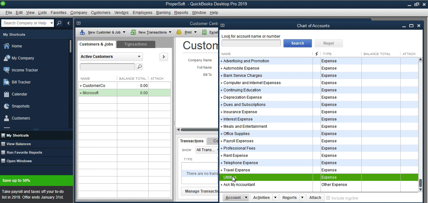
Task: Open Customers shortcut in sidebar
Action: point(17,118)
